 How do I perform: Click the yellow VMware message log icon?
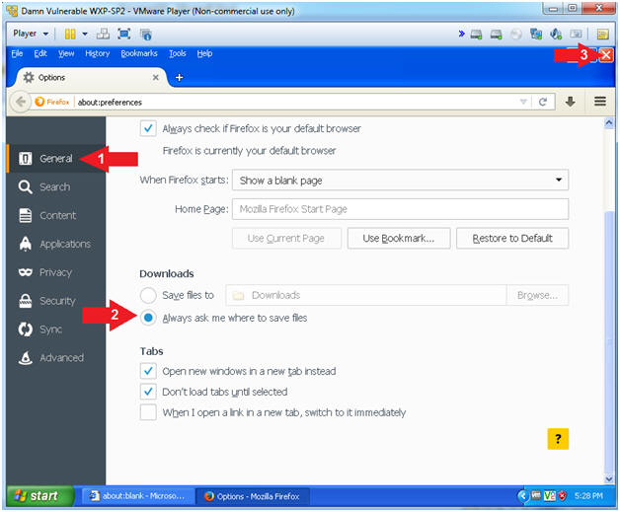pos(602,35)
